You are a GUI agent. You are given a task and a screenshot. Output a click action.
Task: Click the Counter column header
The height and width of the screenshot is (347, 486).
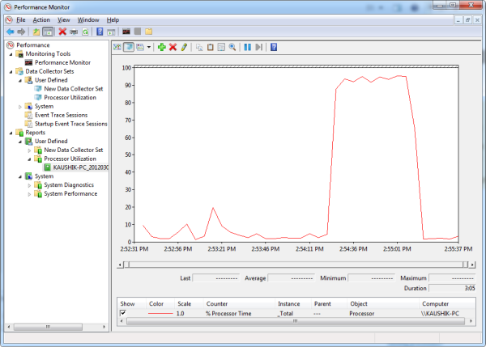pos(216,303)
